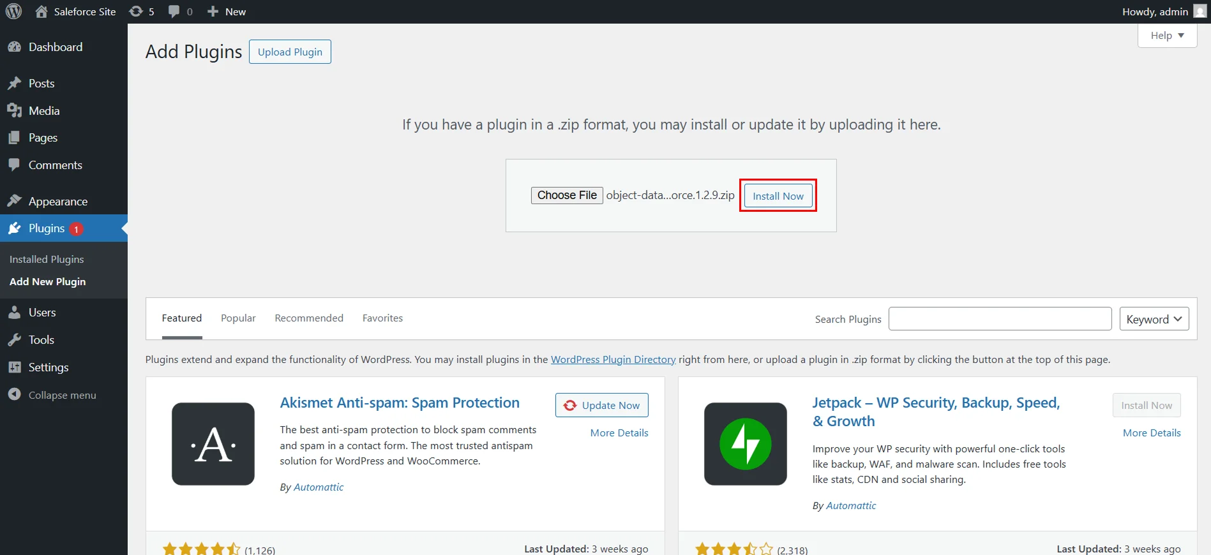This screenshot has height=555, width=1211.
Task: Click the Akismet plugin logo
Action: [x=213, y=444]
